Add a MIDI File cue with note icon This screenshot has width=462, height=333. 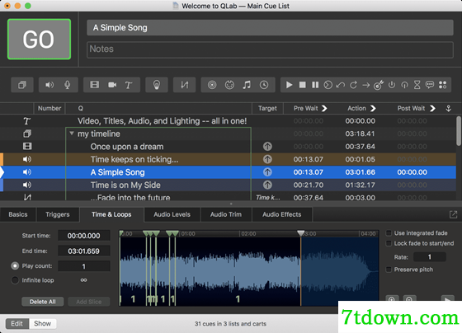(x=247, y=85)
